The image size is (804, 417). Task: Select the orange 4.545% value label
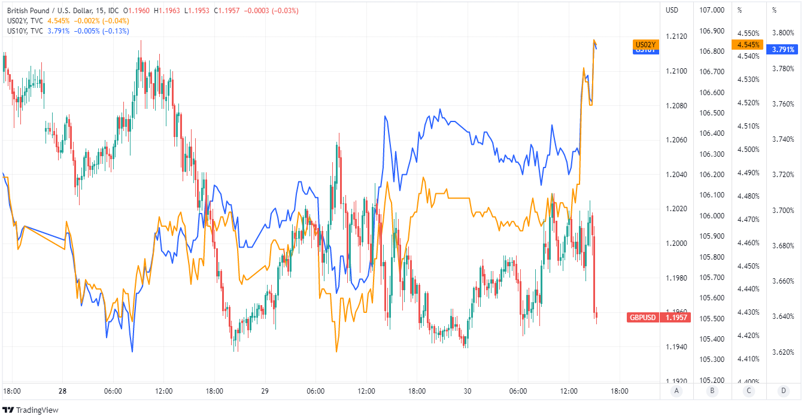748,44
